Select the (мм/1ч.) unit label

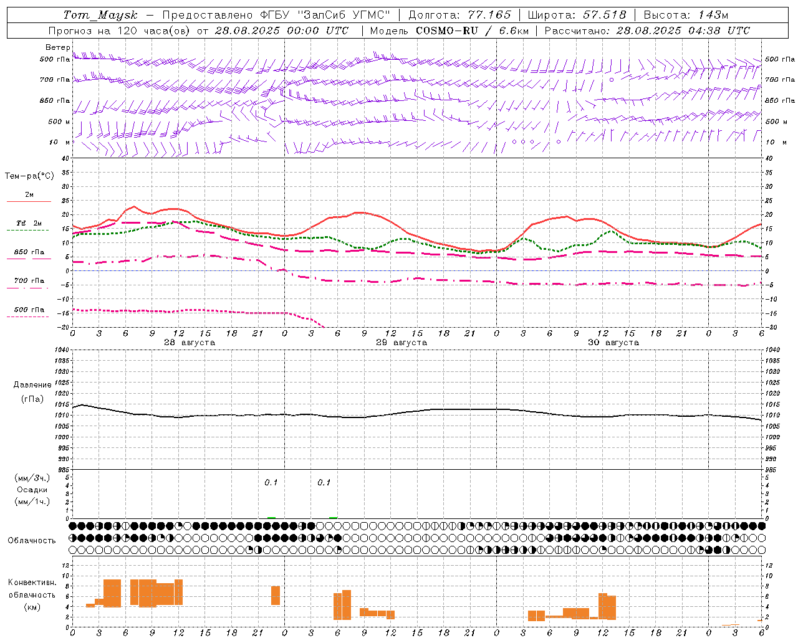point(32,502)
